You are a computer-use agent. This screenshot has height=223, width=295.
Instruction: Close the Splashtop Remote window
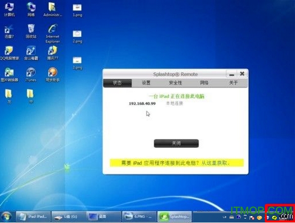click(x=242, y=74)
